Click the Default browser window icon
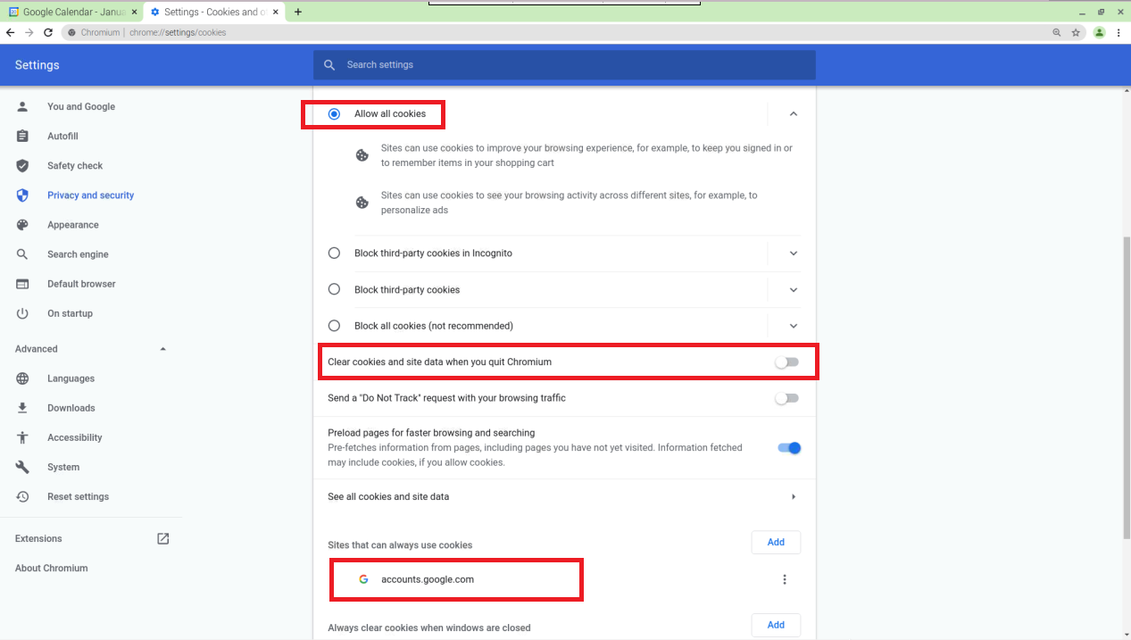Viewport: 1131px width, 640px height. tap(23, 284)
